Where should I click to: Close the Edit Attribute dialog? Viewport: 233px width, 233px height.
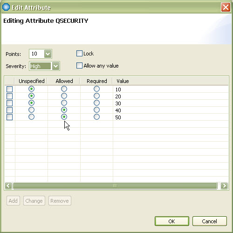[226, 7]
